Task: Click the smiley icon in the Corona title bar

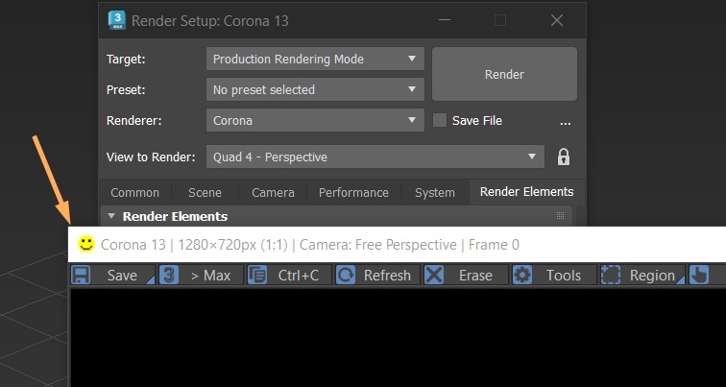Action: click(x=86, y=244)
